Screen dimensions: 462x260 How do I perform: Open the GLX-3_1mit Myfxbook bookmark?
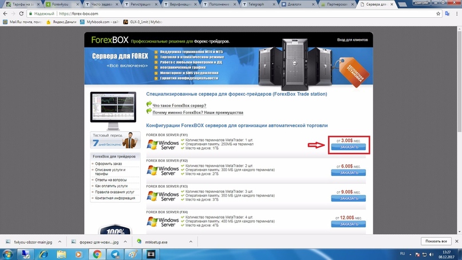tap(143, 22)
